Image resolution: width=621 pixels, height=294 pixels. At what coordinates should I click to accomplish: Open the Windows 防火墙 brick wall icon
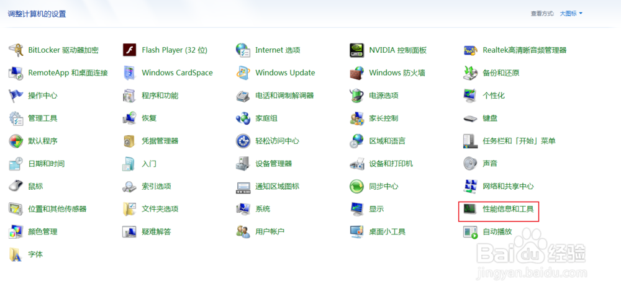click(x=357, y=73)
